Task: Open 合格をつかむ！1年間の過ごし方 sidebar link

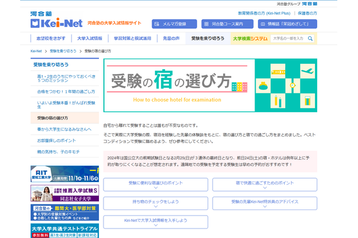Action: pos(66,92)
